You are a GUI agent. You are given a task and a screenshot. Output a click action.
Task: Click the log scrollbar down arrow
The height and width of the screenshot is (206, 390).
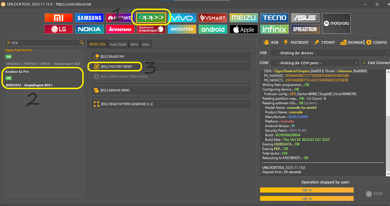coord(388,174)
